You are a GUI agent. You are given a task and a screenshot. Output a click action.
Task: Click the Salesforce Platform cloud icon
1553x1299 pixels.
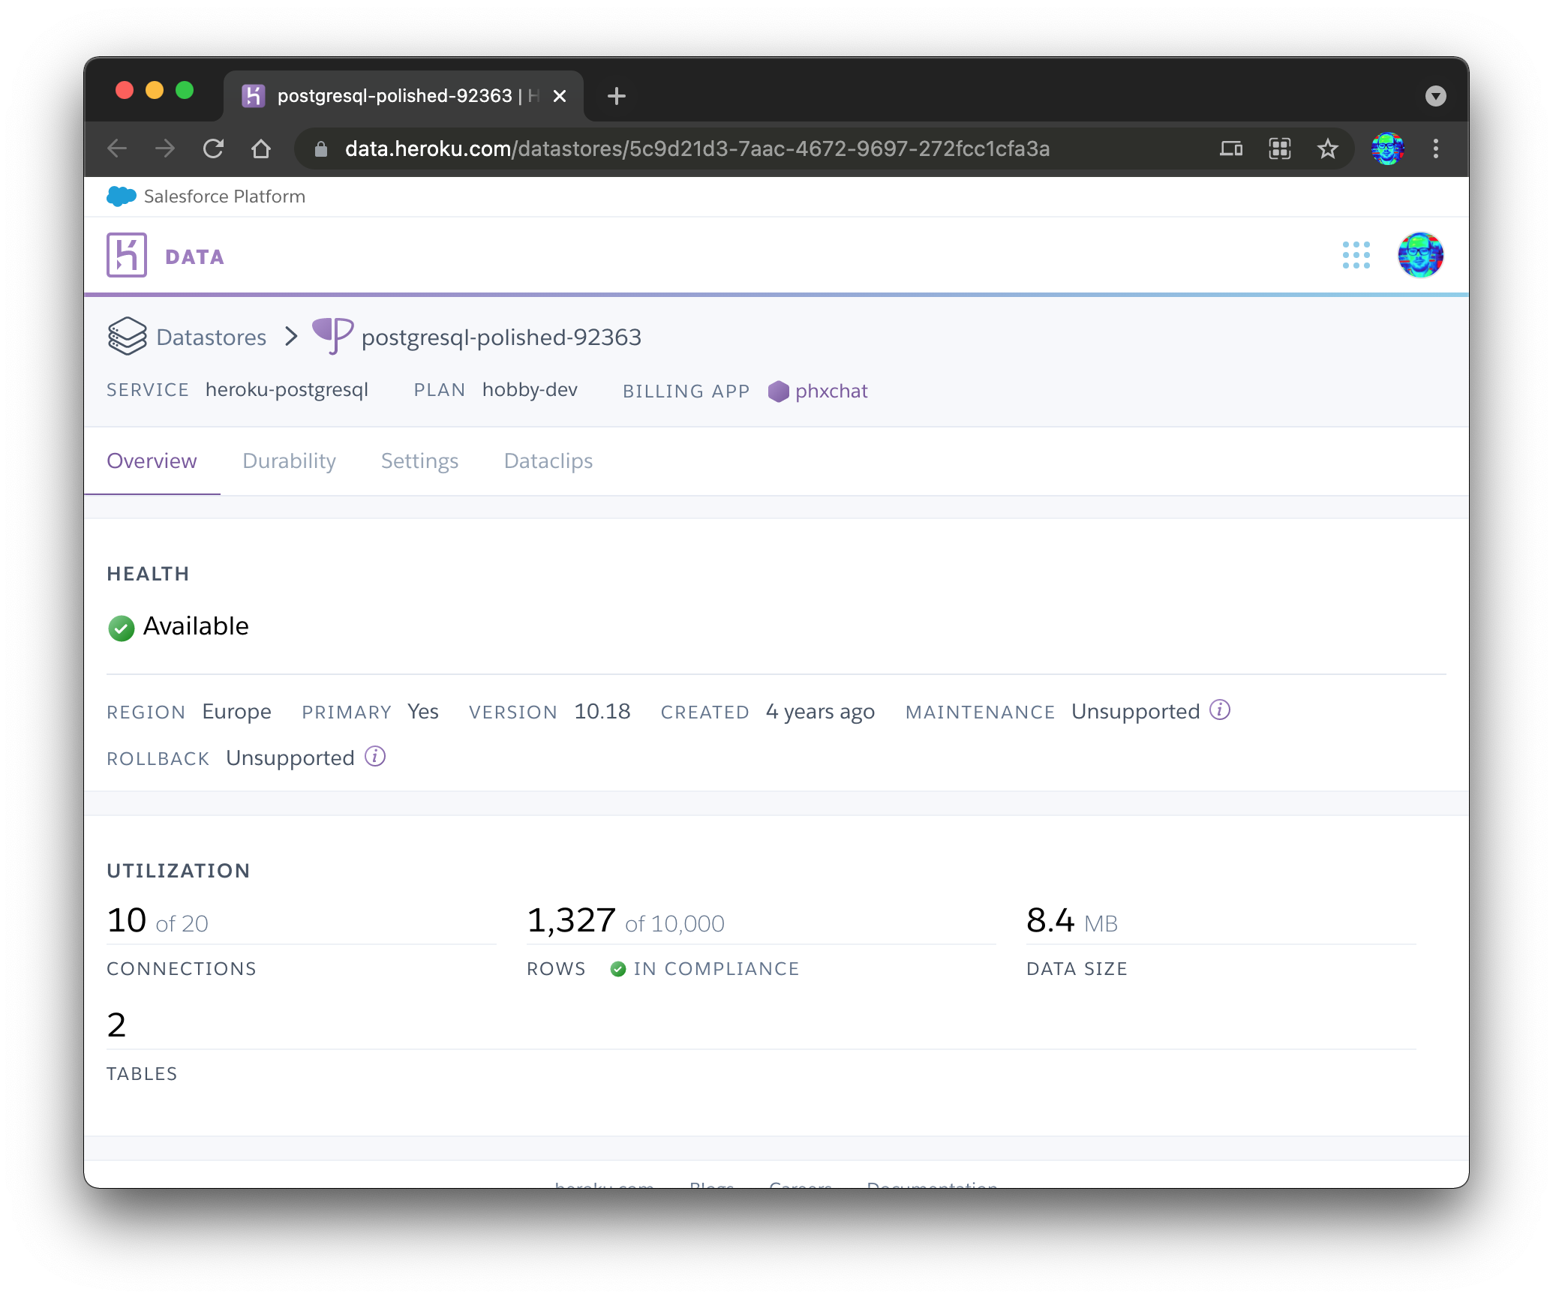tap(120, 196)
